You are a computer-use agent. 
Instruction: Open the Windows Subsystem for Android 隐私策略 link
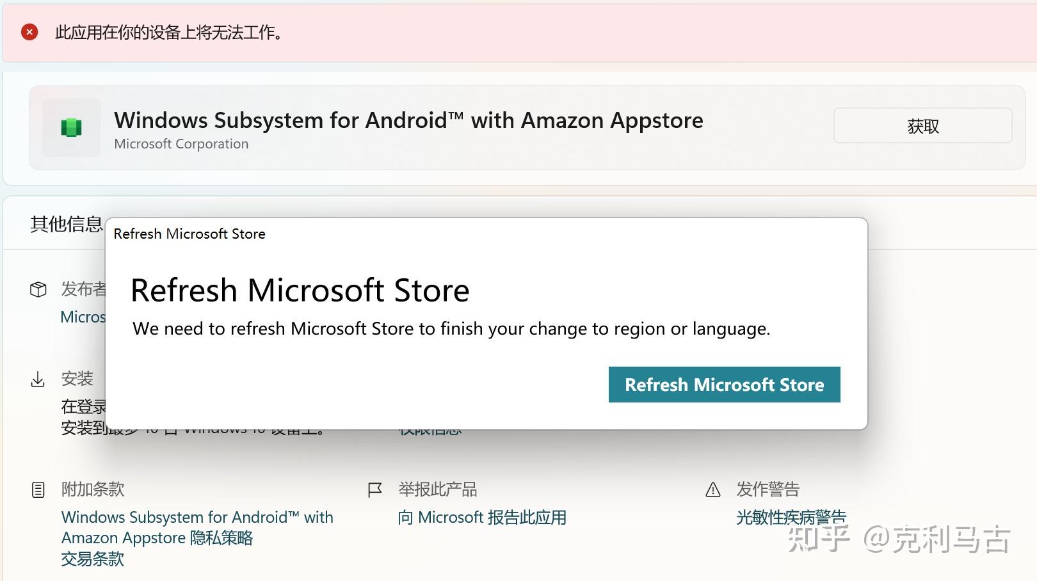pyautogui.click(x=197, y=527)
